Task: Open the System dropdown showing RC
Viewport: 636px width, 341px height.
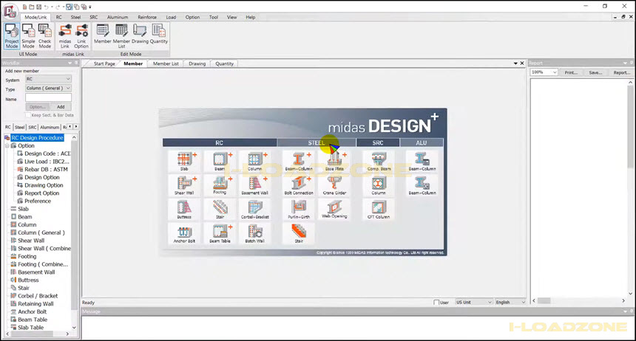Action: 48,79
